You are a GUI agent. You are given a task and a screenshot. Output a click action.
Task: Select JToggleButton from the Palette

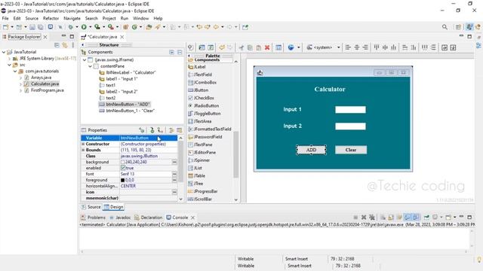click(205, 114)
